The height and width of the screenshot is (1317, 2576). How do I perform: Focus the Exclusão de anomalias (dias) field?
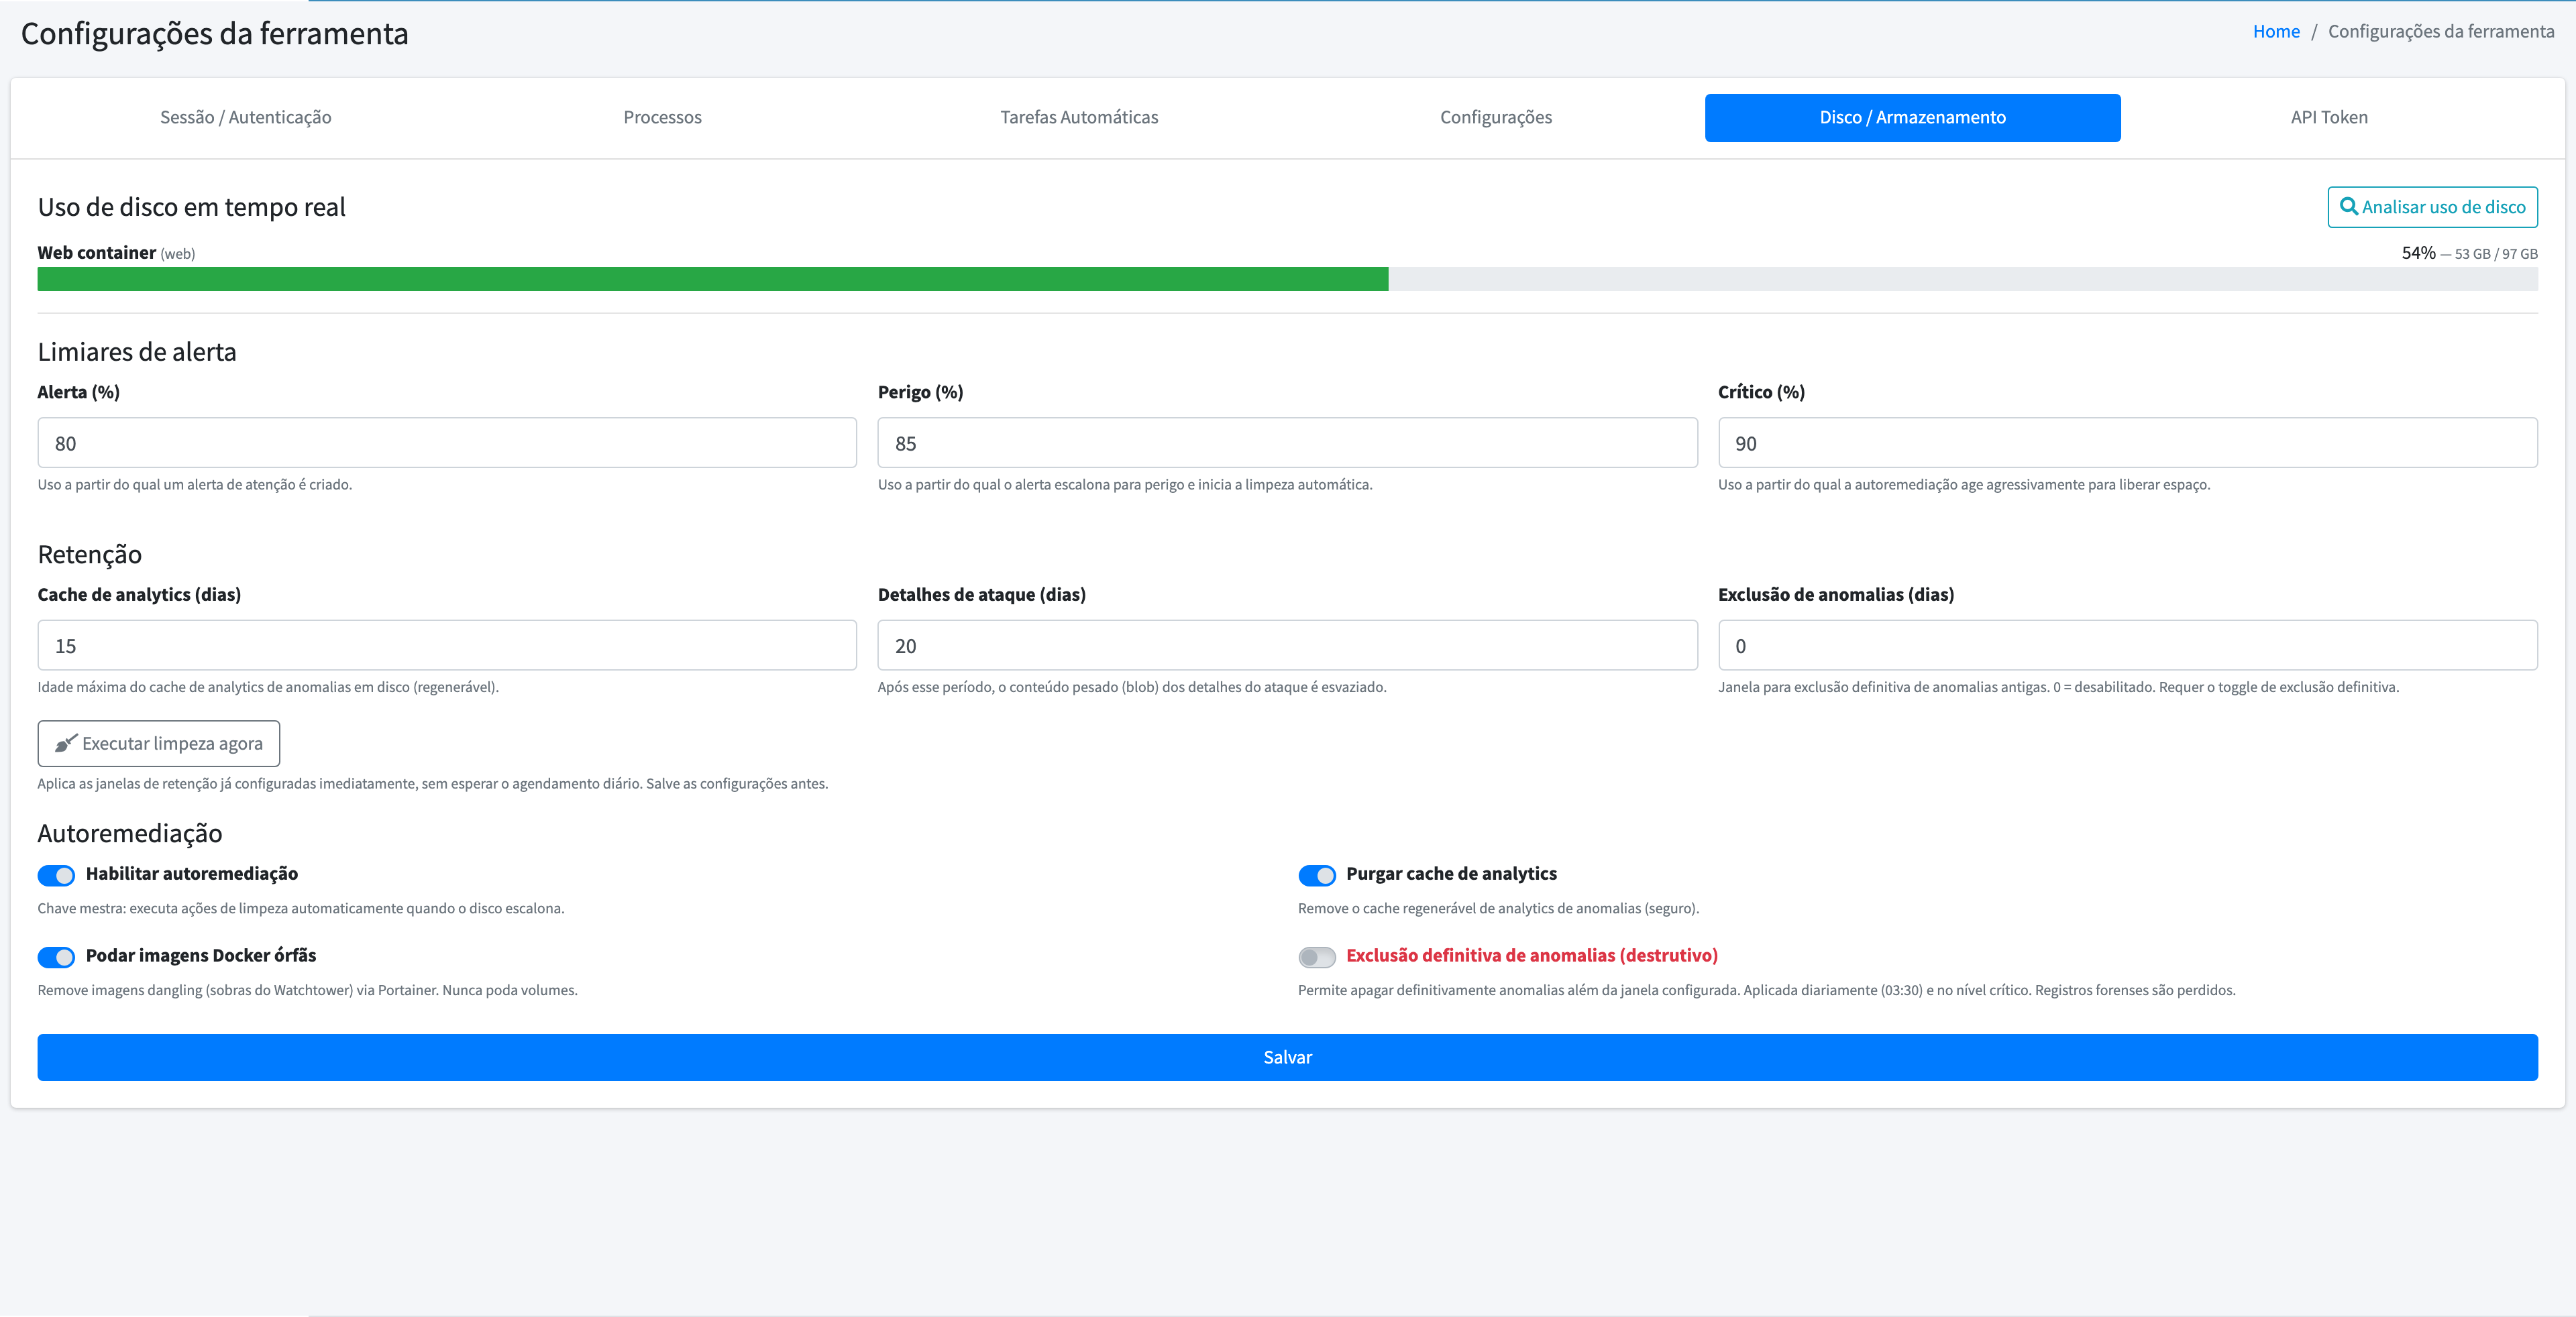(2128, 646)
